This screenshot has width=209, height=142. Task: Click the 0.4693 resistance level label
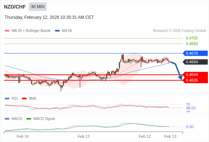point(192,44)
